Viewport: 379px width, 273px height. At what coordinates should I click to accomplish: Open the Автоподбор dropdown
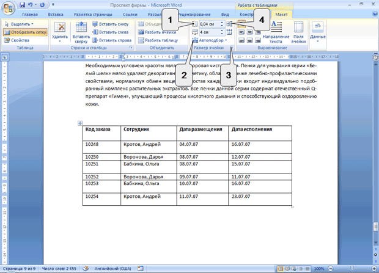tap(210, 40)
